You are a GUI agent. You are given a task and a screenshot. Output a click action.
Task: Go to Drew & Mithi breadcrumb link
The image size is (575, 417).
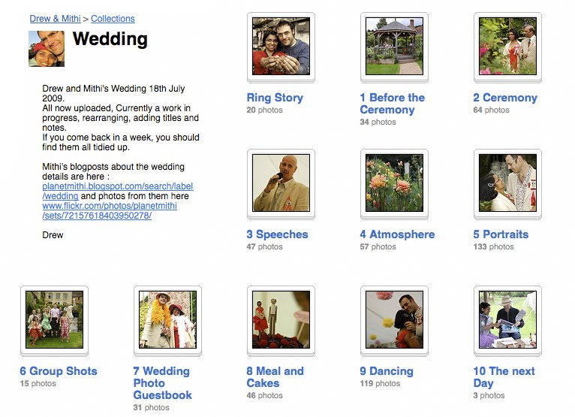click(x=55, y=19)
